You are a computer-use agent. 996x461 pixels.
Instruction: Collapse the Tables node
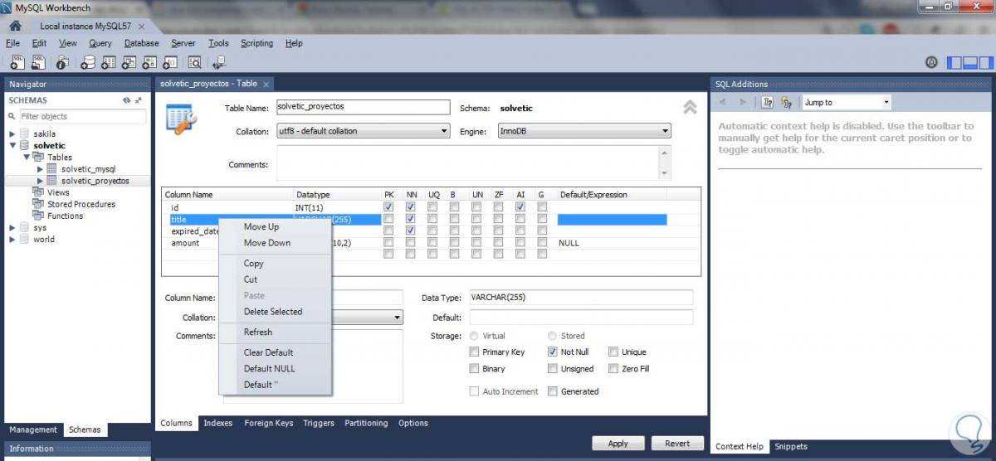[x=27, y=157]
